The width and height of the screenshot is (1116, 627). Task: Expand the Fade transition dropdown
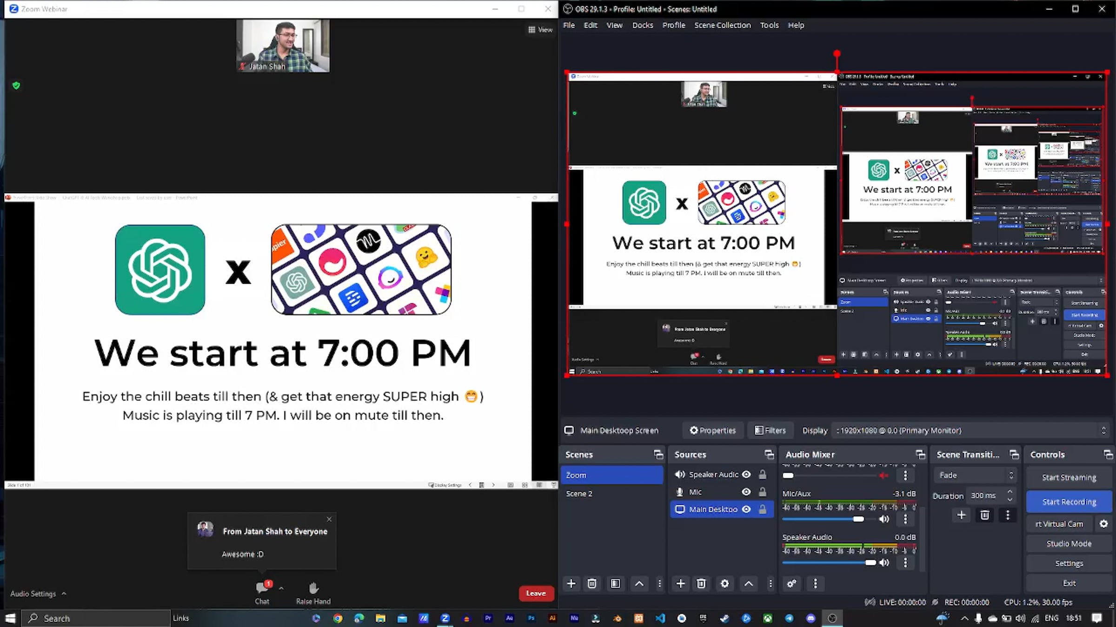point(975,475)
